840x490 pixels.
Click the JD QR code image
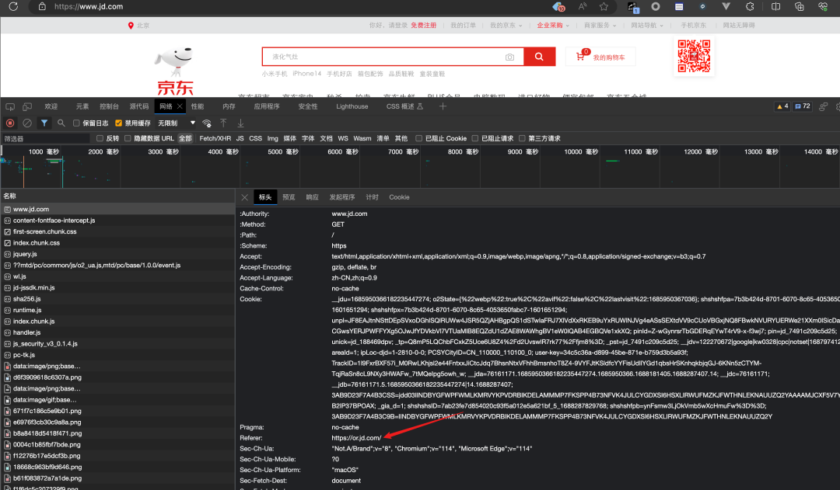pyautogui.click(x=694, y=56)
